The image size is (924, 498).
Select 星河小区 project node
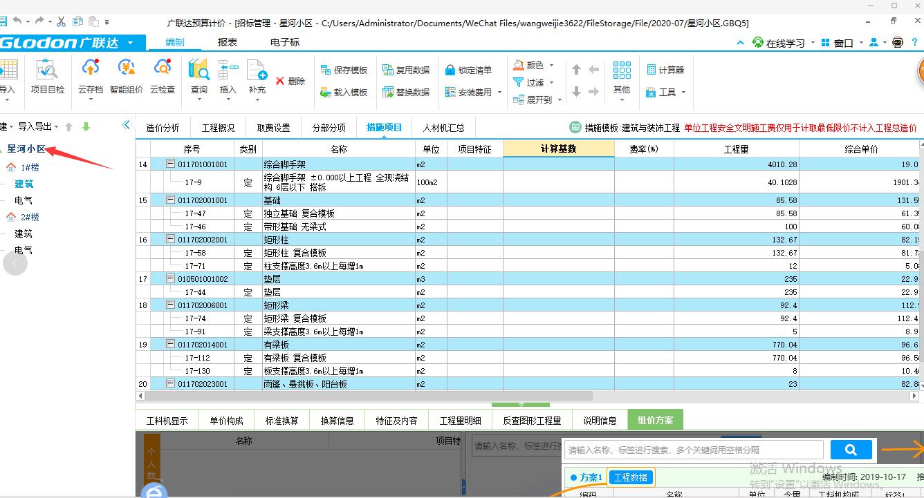[26, 149]
